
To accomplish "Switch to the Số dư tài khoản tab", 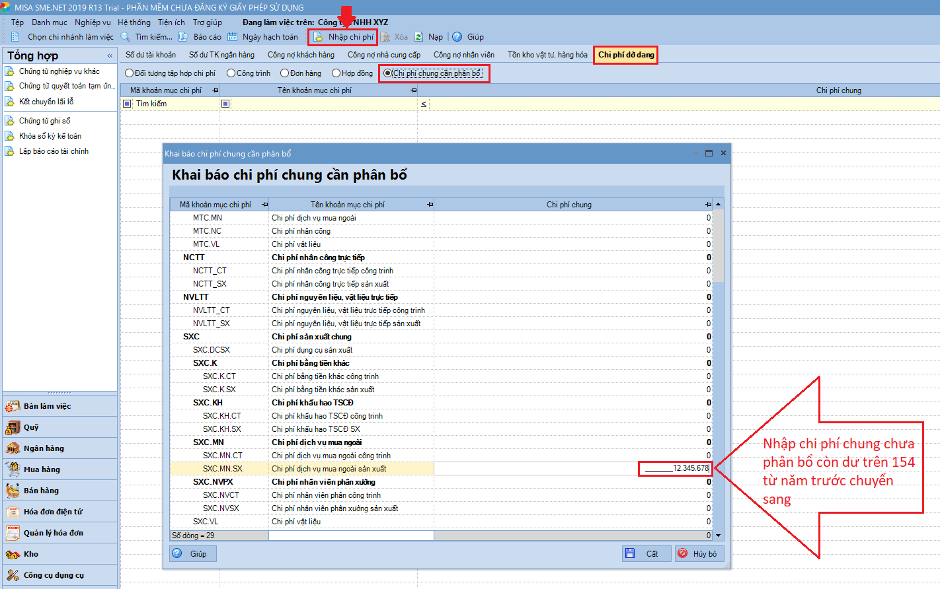I will pyautogui.click(x=151, y=55).
